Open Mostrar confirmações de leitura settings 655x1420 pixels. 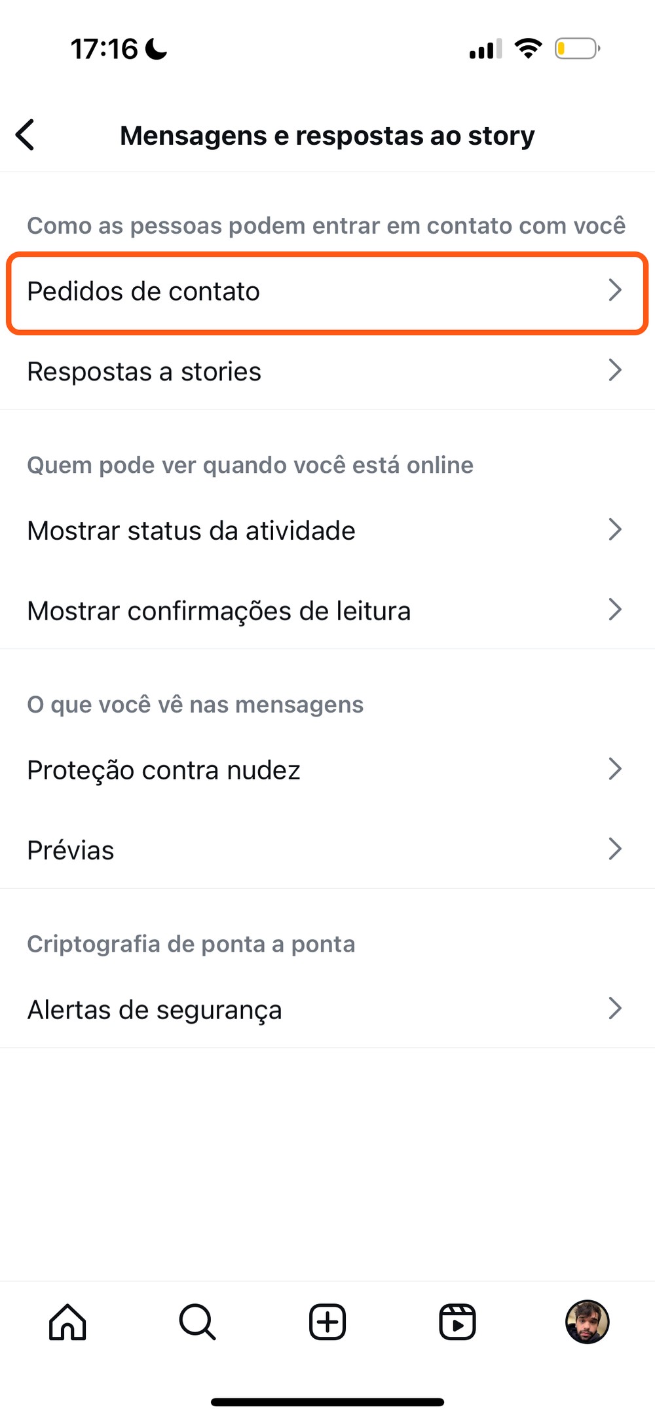pyautogui.click(x=219, y=610)
